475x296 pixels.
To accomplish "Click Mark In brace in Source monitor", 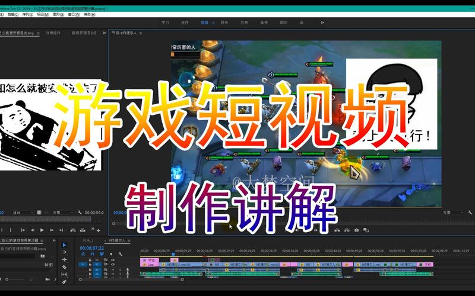I will (x=2, y=230).
